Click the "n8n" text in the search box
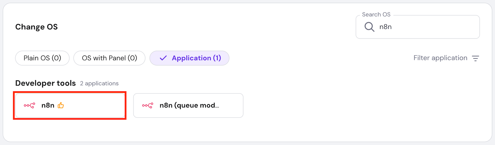Image resolution: width=495 pixels, height=145 pixels. (x=385, y=27)
